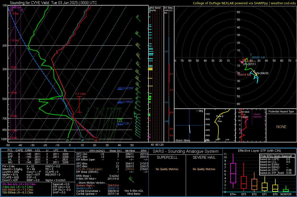Image resolution: width=297 pixels, height=197 pixels.
Task: Click the NONE hazard type value
Action: pyautogui.click(x=281, y=127)
